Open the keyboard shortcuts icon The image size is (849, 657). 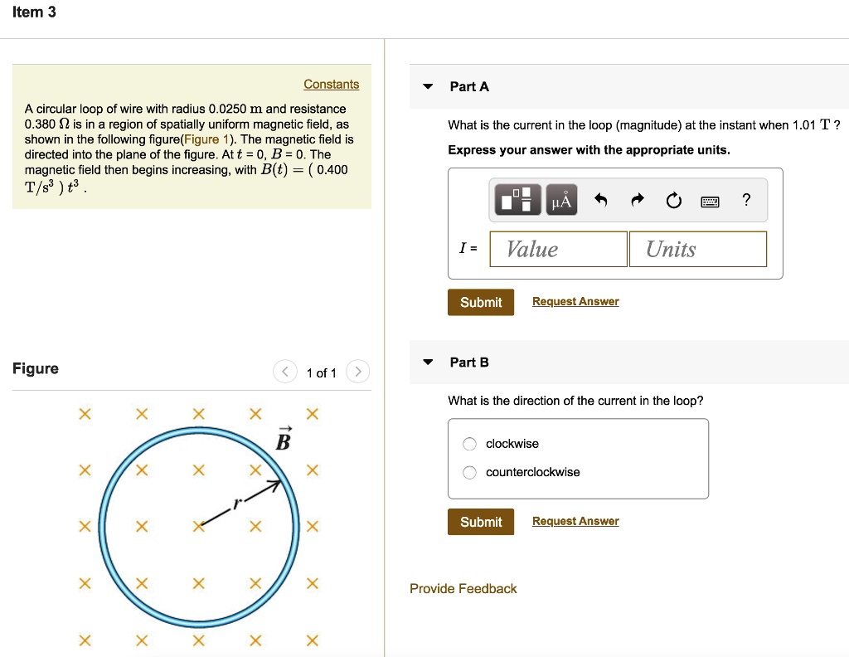[x=710, y=201]
